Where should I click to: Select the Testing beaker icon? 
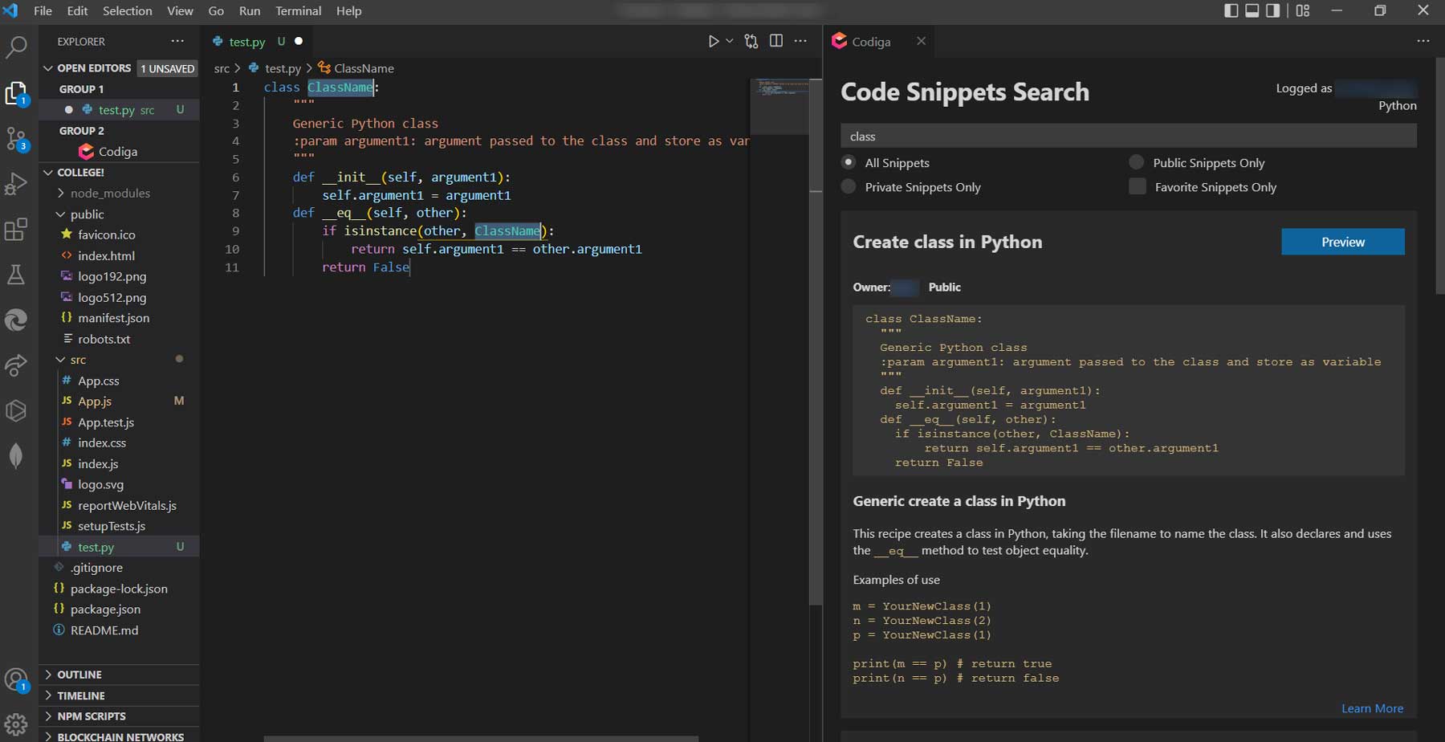16,275
